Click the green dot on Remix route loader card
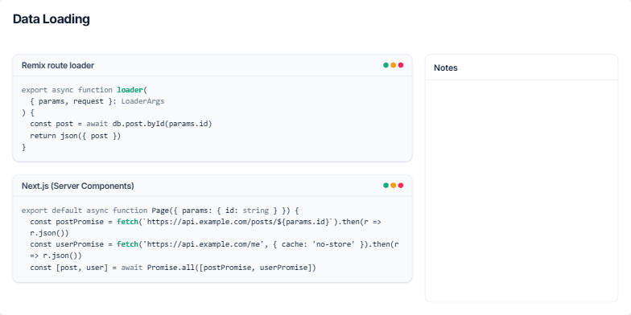The image size is (631, 315). 386,65
